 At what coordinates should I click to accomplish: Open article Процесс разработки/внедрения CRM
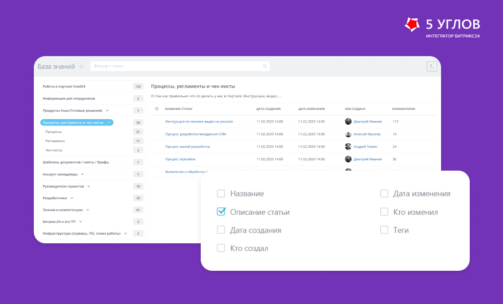point(196,134)
